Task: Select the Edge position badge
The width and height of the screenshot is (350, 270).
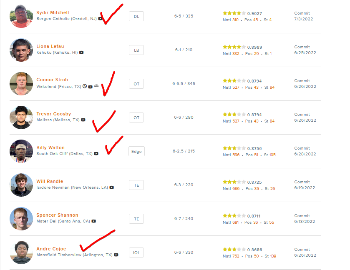Action: [136, 151]
